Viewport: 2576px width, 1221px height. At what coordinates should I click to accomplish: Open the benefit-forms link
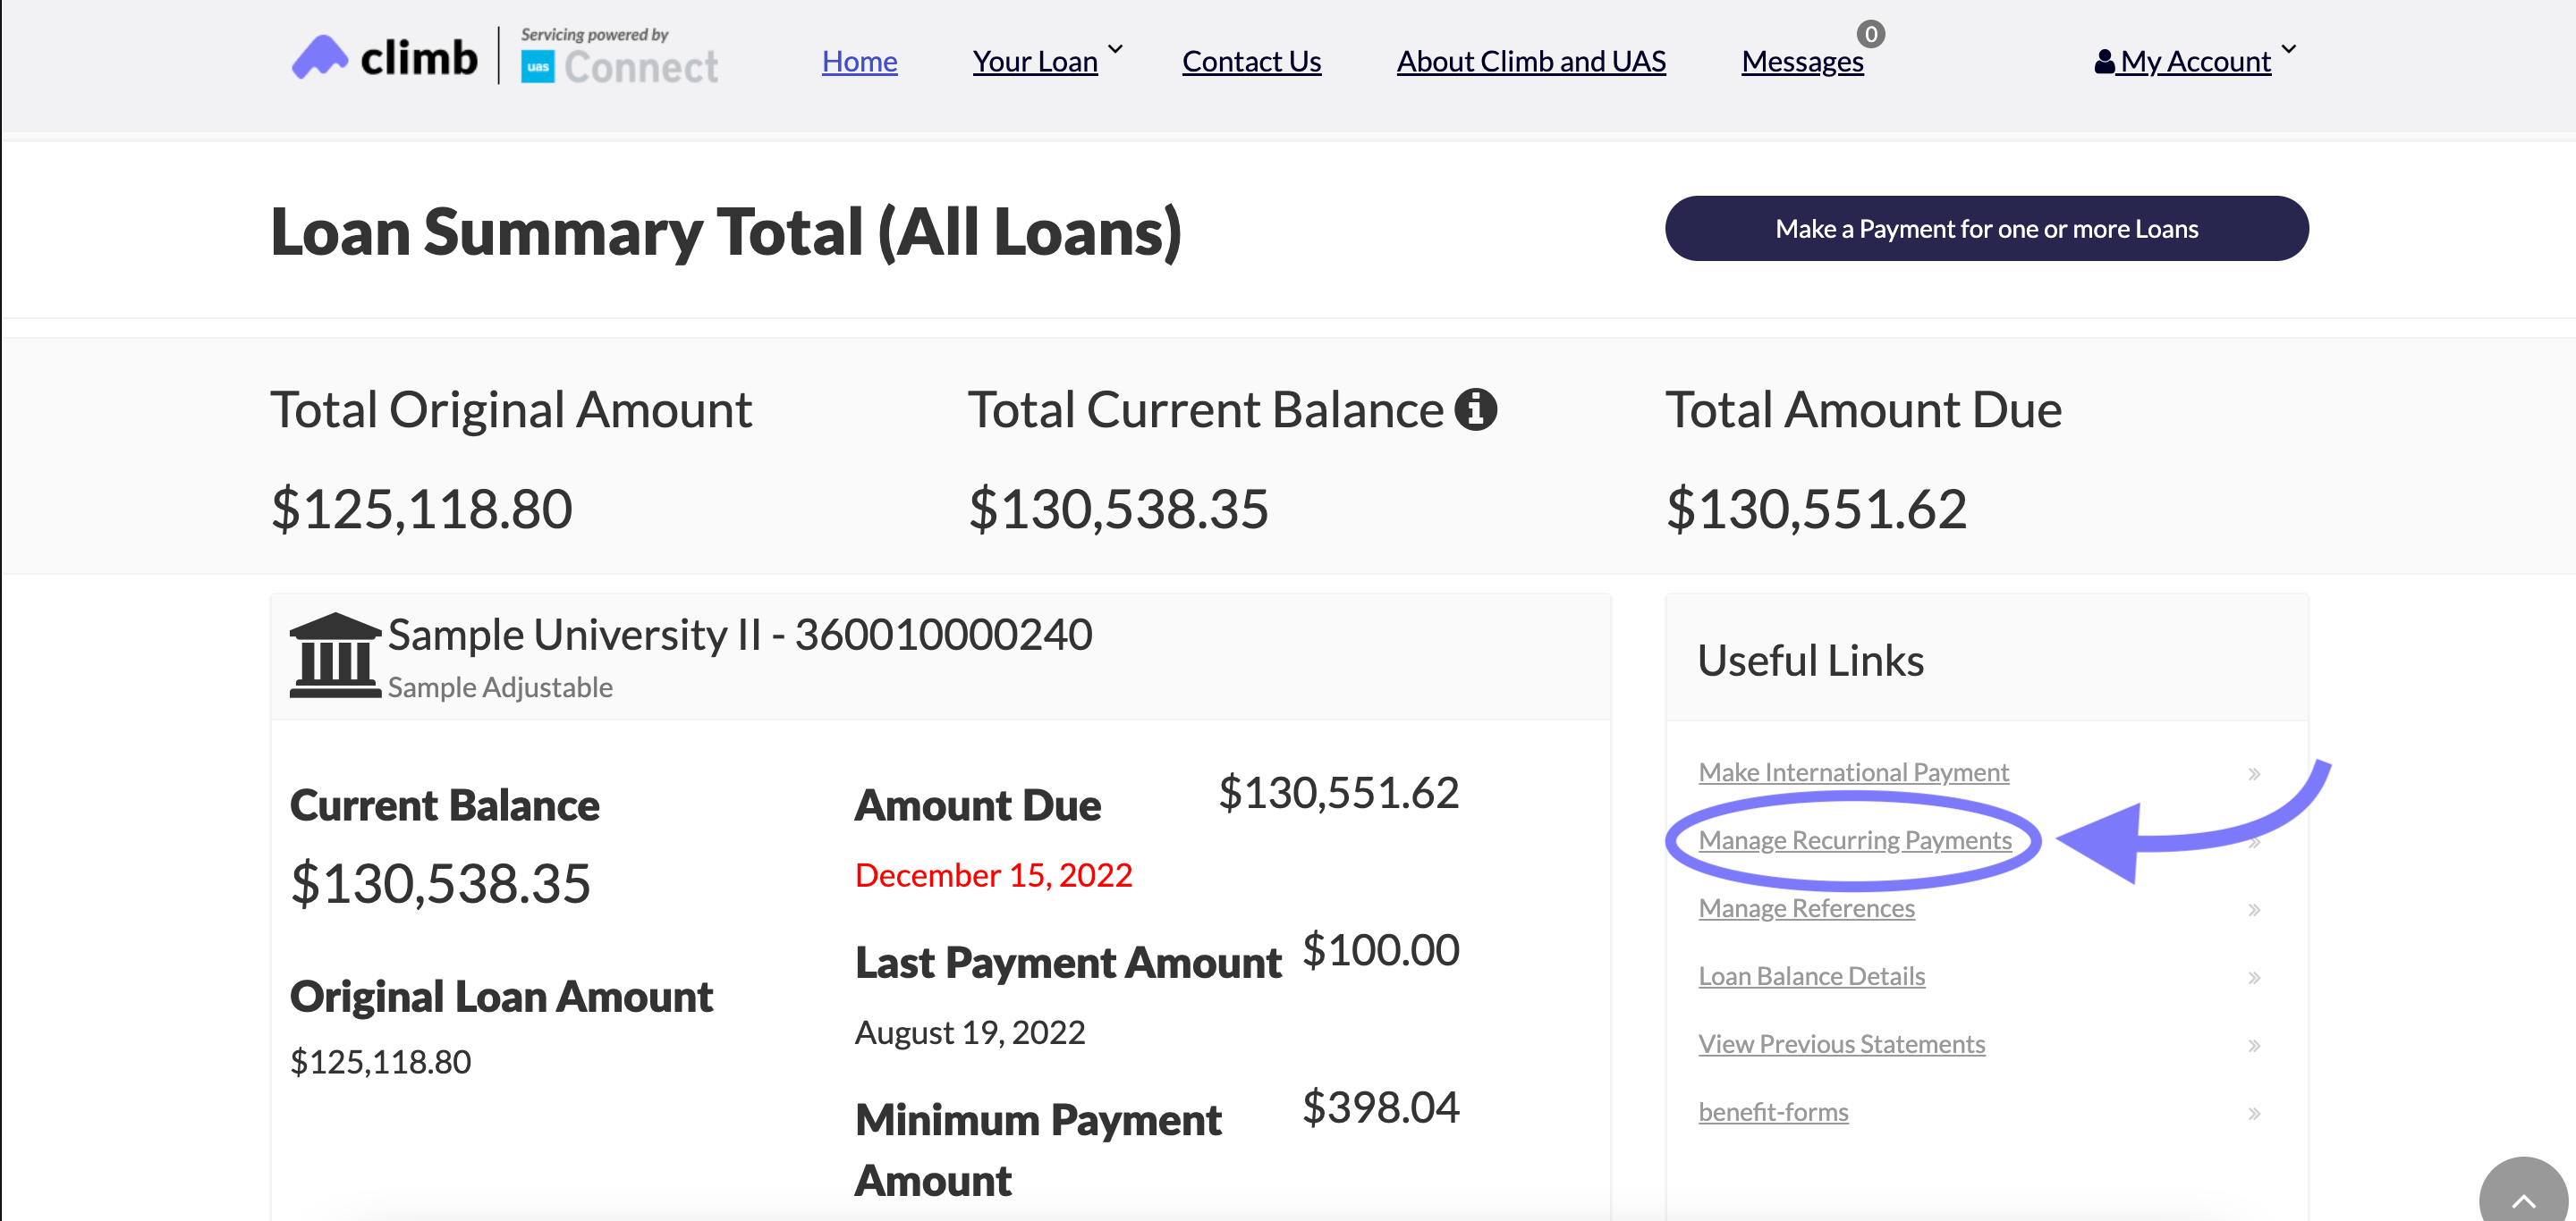click(x=1773, y=1112)
